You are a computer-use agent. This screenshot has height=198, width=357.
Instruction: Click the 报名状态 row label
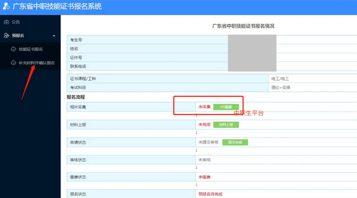click(x=131, y=194)
